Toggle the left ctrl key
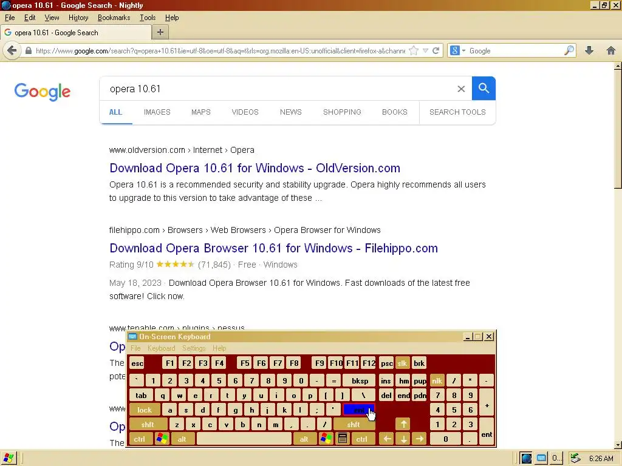 pos(140,439)
